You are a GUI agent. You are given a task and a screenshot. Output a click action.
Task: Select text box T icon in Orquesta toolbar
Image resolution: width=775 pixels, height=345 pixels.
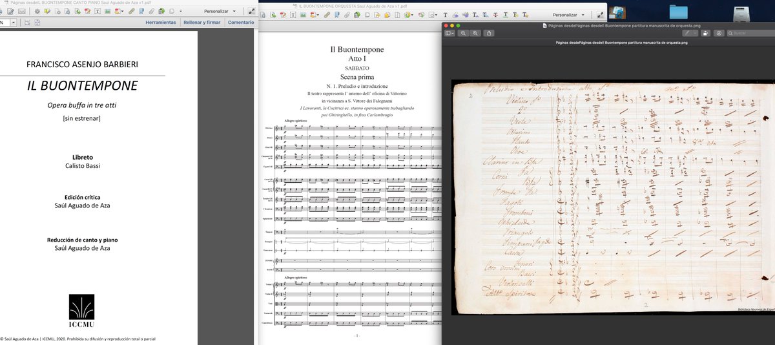click(293, 15)
